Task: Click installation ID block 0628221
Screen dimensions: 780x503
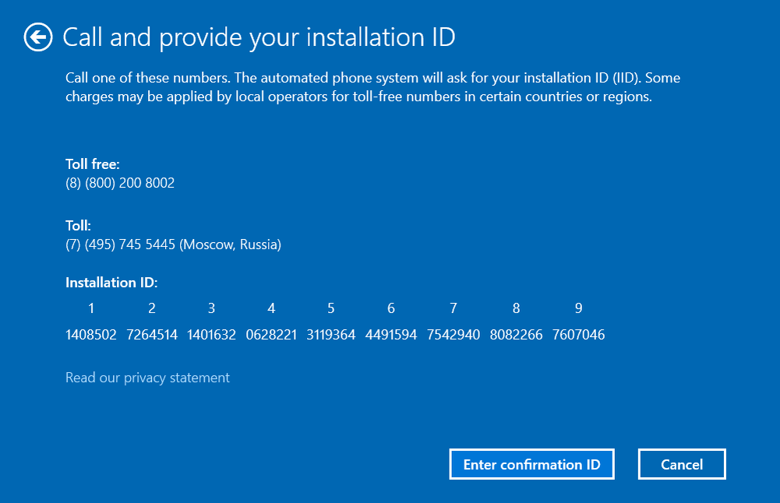Action: pyautogui.click(x=271, y=335)
